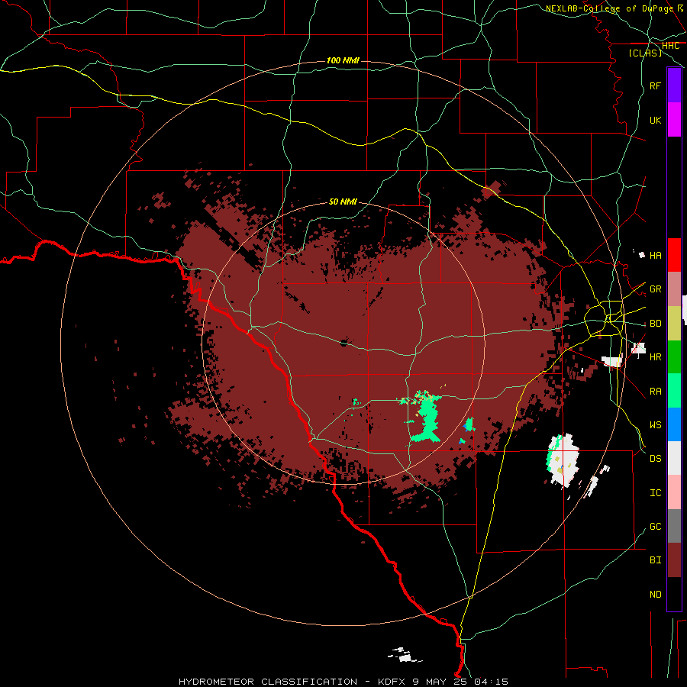
Task: Click the "NEXLAB-College of DuPage" header text
Action: (609, 8)
